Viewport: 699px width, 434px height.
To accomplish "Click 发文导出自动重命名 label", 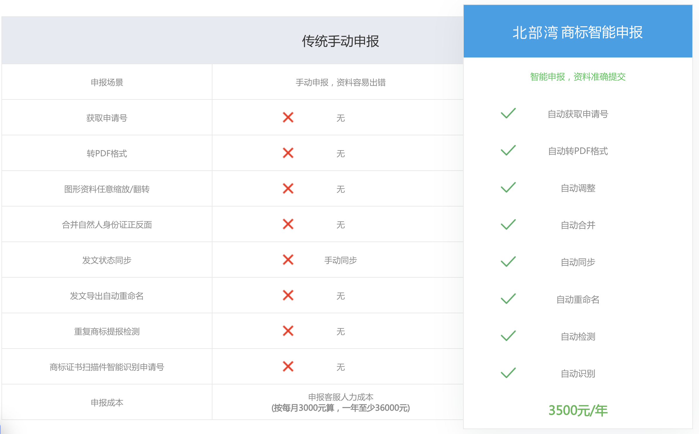I will 107,296.
